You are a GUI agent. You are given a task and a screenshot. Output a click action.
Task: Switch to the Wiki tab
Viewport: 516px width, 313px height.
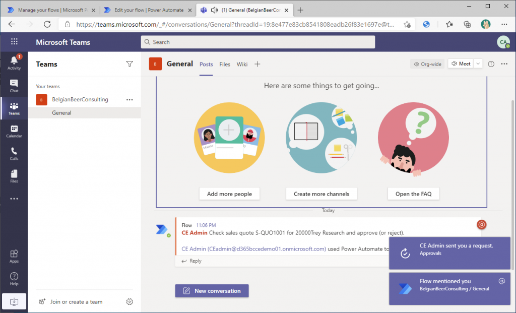click(242, 64)
